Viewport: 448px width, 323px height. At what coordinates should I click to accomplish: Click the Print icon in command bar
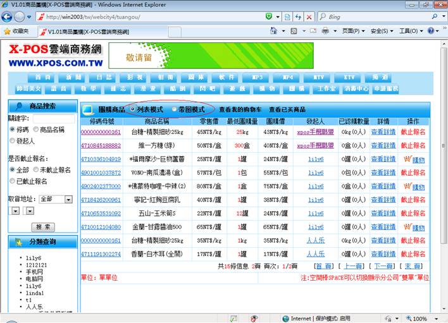[325, 31]
